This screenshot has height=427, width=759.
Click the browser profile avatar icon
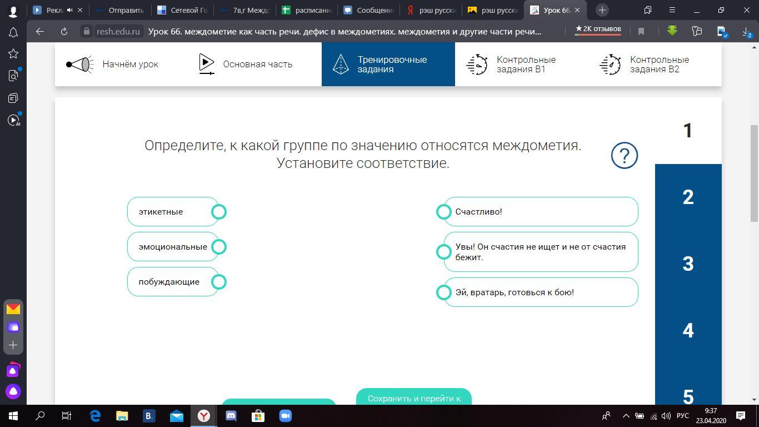click(13, 11)
